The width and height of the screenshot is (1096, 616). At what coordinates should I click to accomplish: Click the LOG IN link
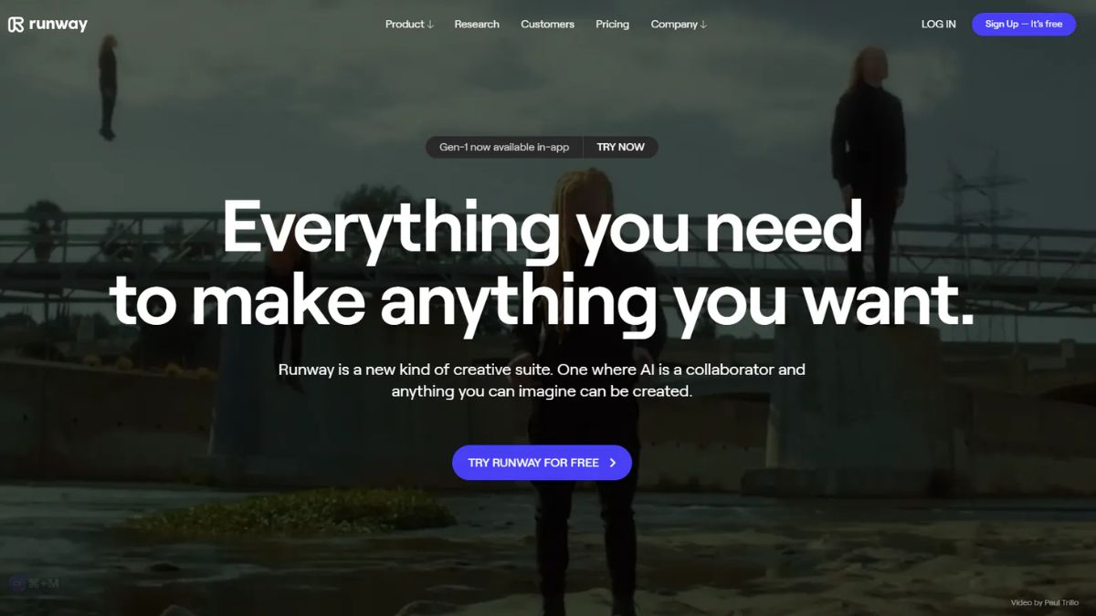tap(938, 25)
